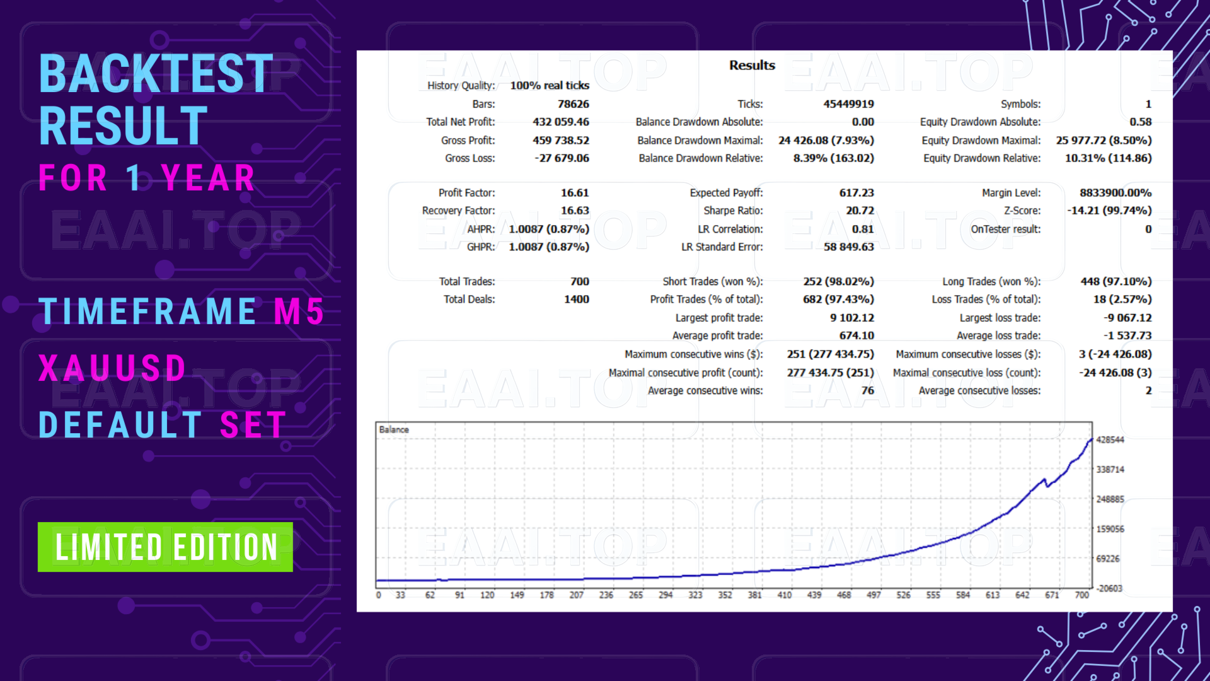The height and width of the screenshot is (681, 1210).
Task: Switch to the XAUUSD section
Action: coord(110,368)
